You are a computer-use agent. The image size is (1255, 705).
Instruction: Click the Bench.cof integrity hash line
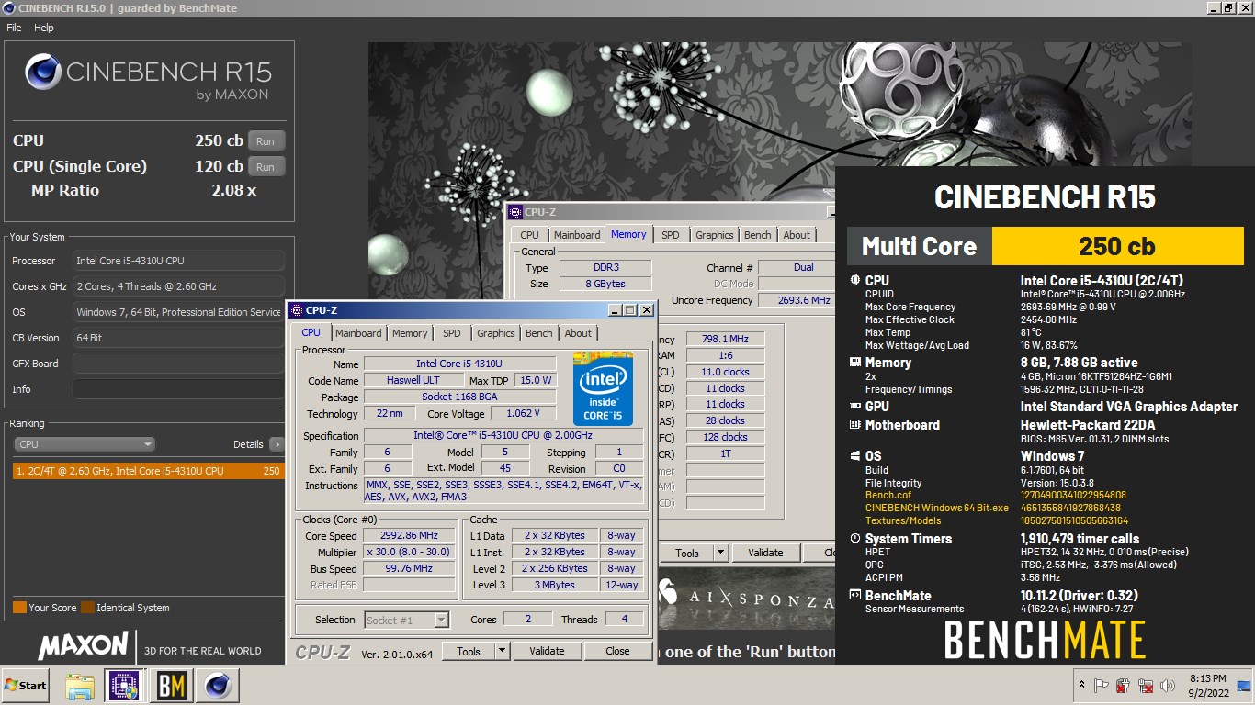996,496
